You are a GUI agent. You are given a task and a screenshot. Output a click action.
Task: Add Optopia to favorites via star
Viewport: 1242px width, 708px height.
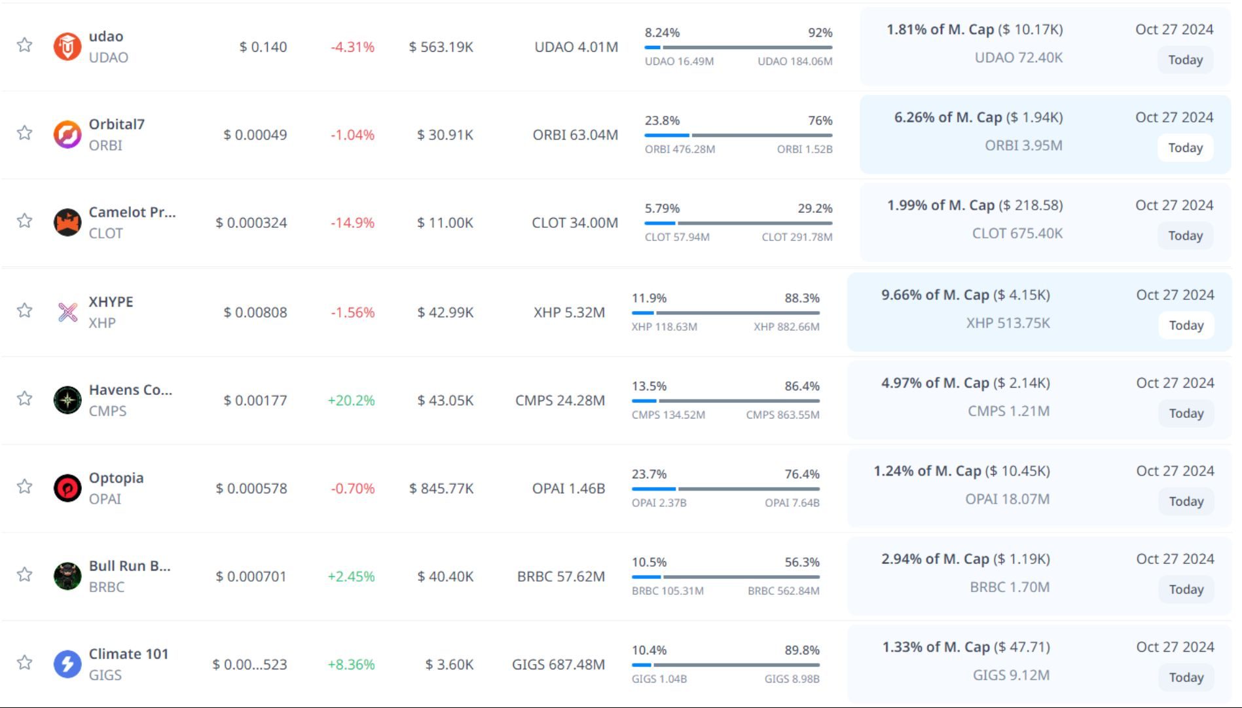[x=25, y=487]
